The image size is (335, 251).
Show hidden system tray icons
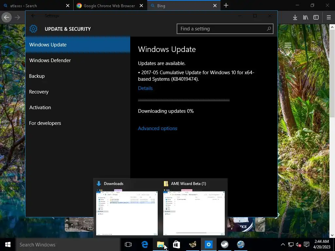coord(283,244)
